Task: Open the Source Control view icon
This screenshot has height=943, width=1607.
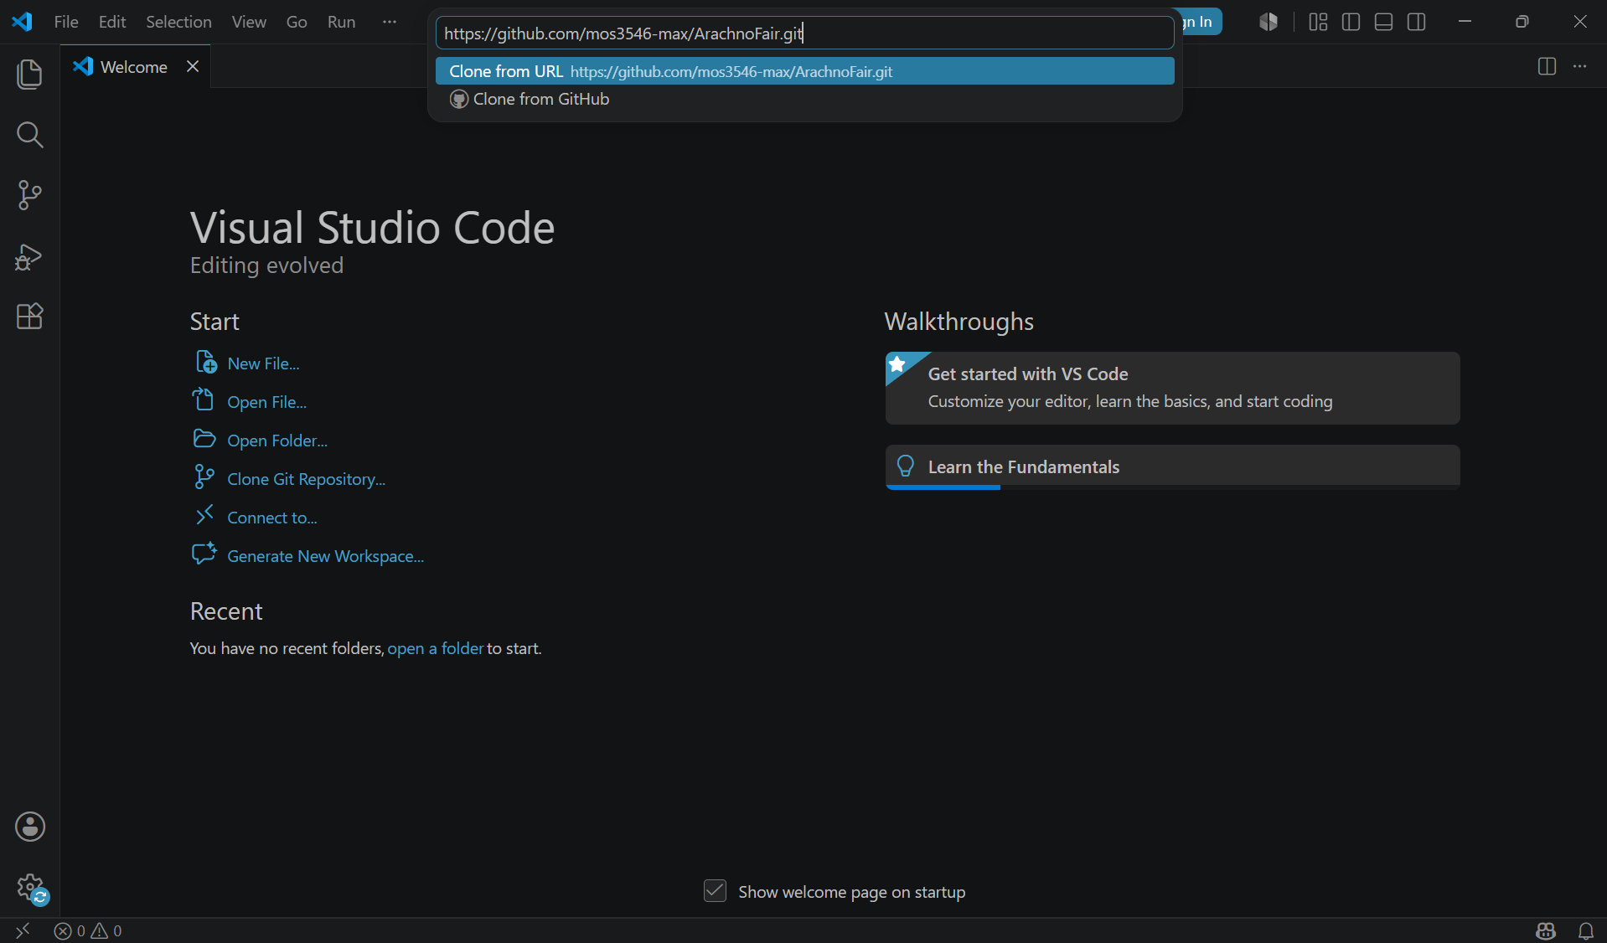Action: (x=30, y=195)
